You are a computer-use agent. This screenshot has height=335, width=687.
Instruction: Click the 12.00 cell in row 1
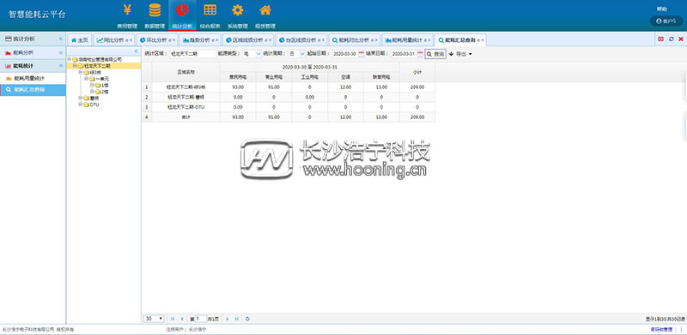[345, 87]
